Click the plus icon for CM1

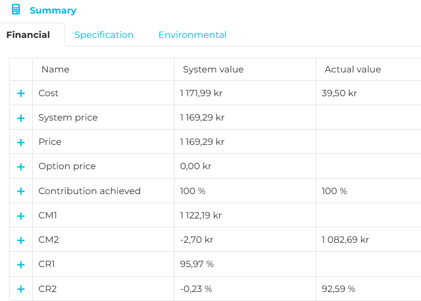click(21, 216)
